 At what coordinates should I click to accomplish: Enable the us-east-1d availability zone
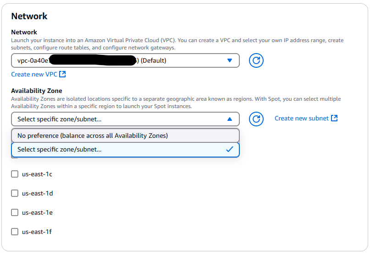[x=15, y=194]
